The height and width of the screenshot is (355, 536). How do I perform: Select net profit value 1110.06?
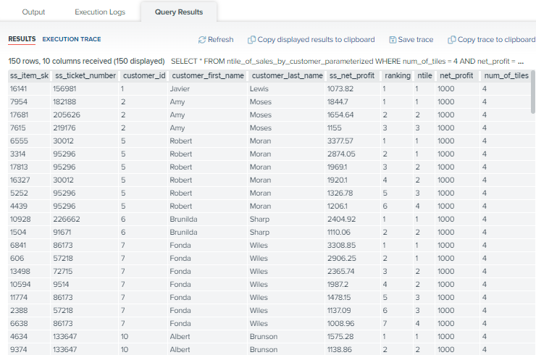352,233
